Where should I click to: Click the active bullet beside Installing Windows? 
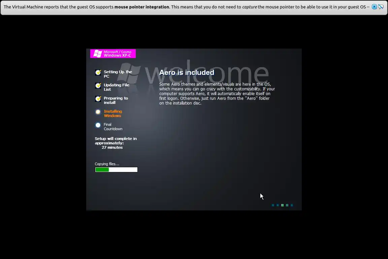click(x=98, y=112)
